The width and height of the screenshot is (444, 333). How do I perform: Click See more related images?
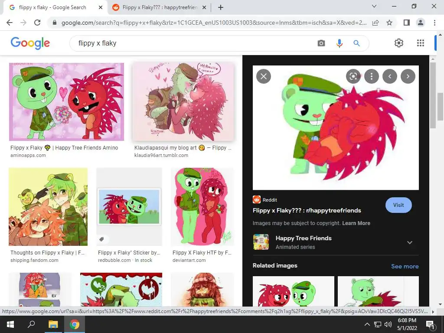click(405, 266)
